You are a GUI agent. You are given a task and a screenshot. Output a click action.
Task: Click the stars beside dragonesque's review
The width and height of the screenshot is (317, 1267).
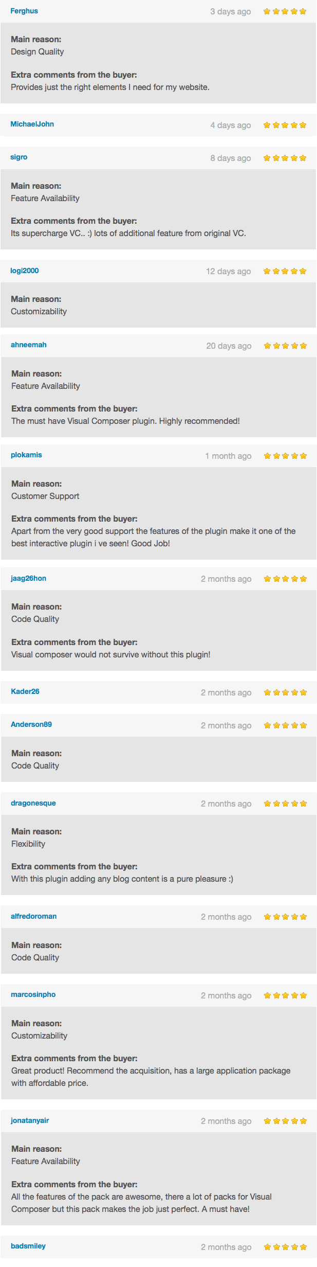pos(285,804)
